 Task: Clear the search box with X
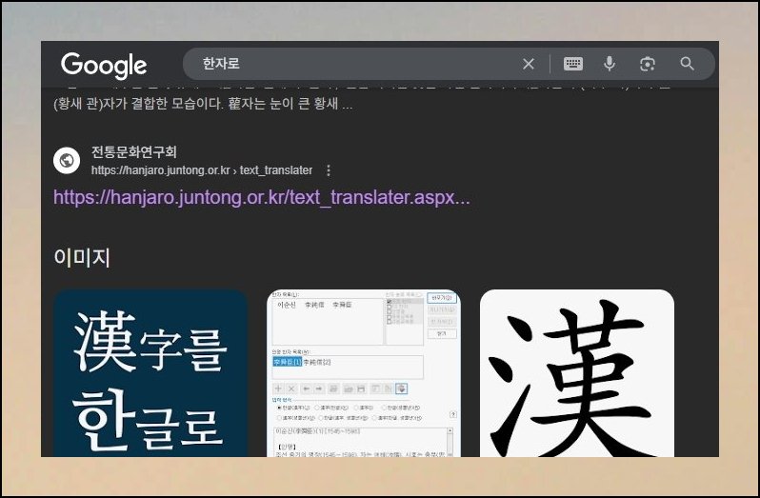click(x=529, y=64)
